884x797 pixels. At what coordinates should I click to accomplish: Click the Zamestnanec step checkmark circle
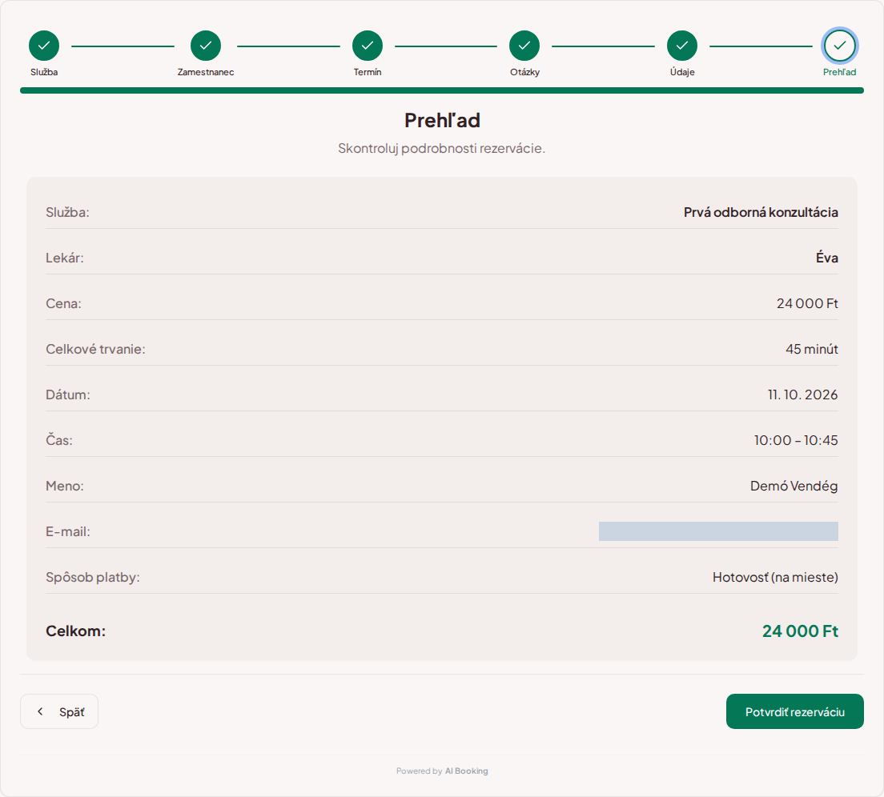click(x=206, y=46)
